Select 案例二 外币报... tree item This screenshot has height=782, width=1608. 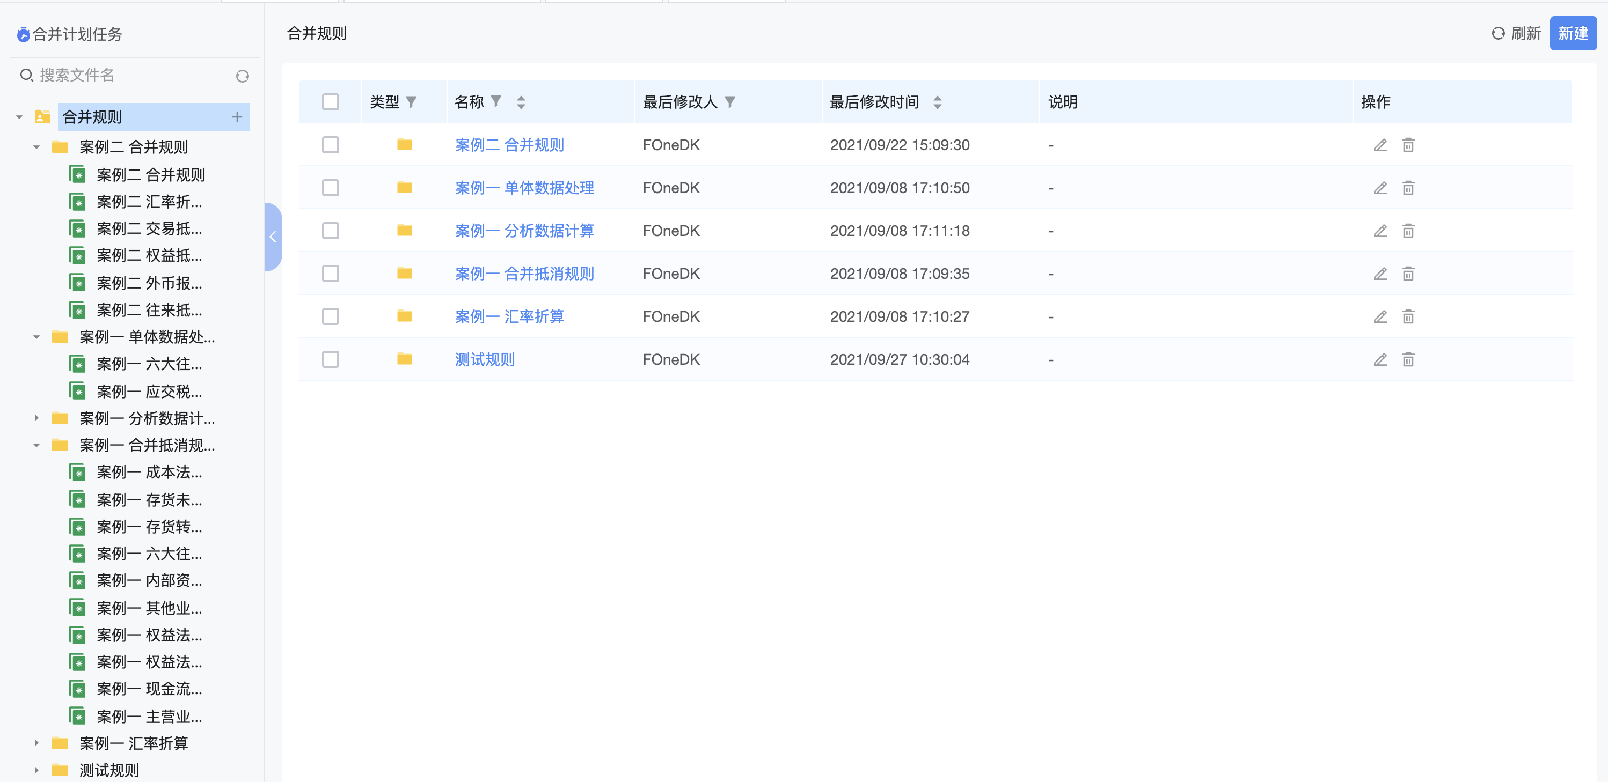click(149, 284)
